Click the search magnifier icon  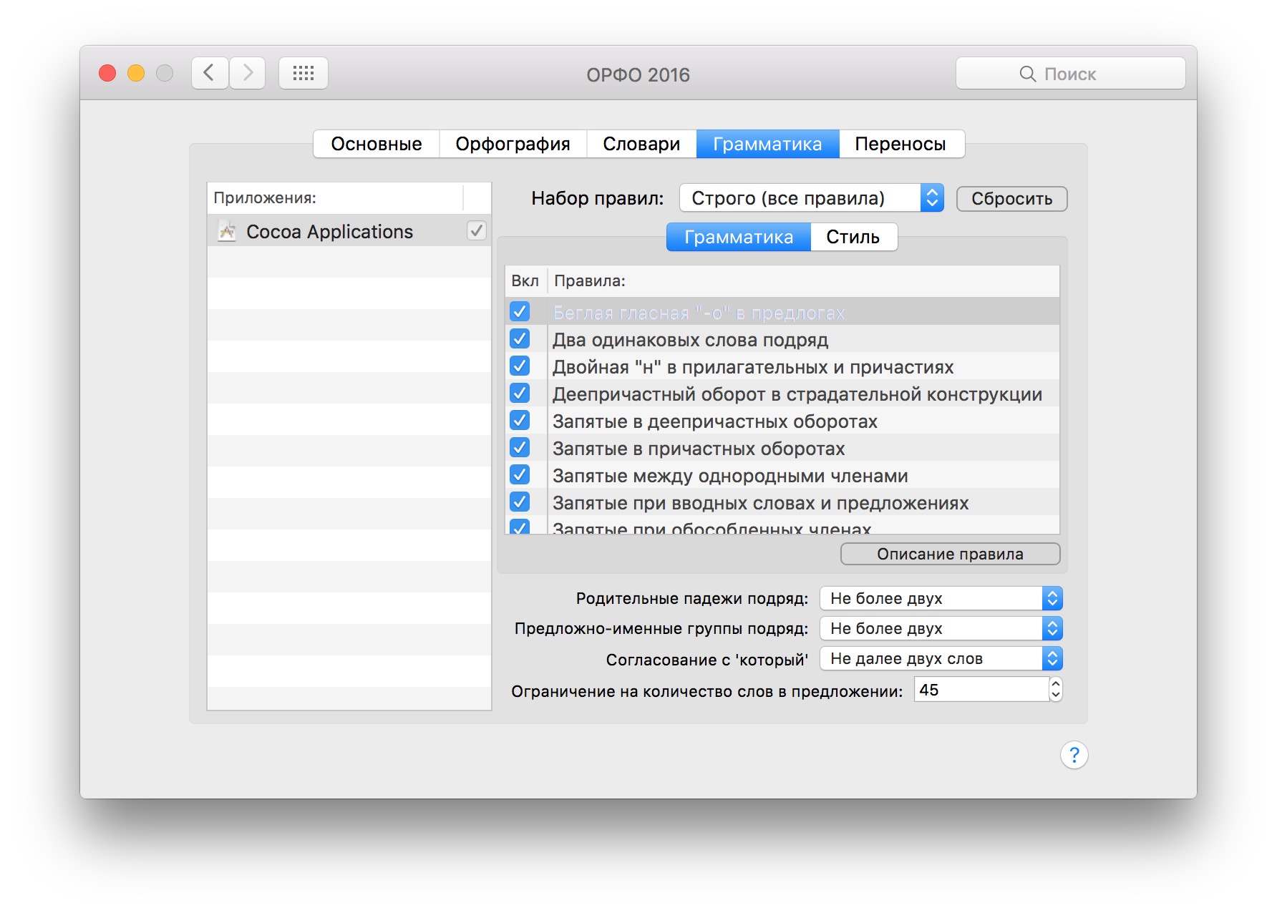click(1027, 74)
